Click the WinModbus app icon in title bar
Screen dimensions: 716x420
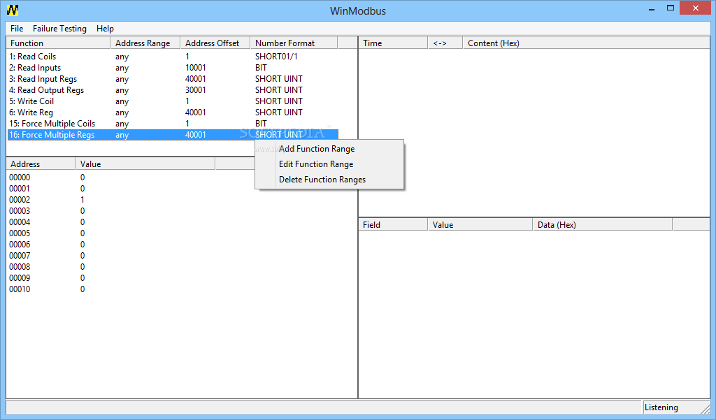coord(13,10)
